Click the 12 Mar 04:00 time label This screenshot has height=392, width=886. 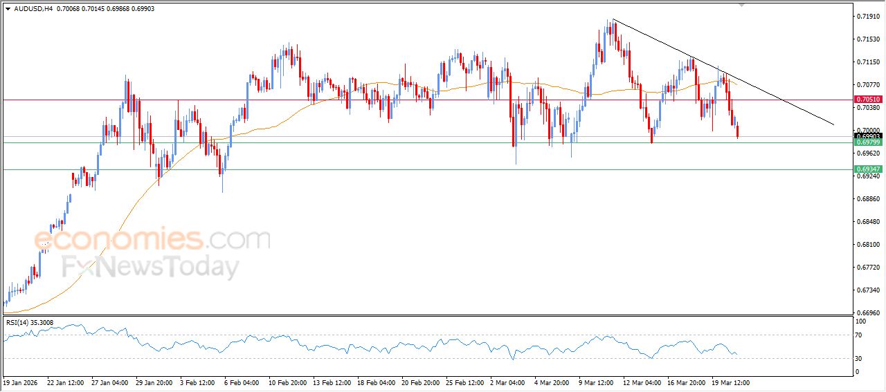coord(642,382)
